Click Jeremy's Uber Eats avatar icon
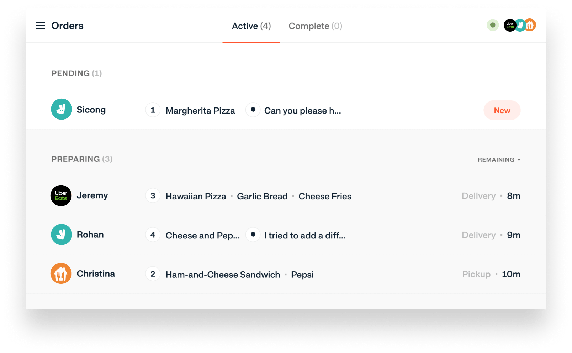 61,196
